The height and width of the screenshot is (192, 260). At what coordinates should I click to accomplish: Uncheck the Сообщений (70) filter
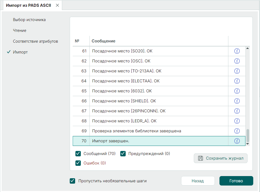point(78,154)
